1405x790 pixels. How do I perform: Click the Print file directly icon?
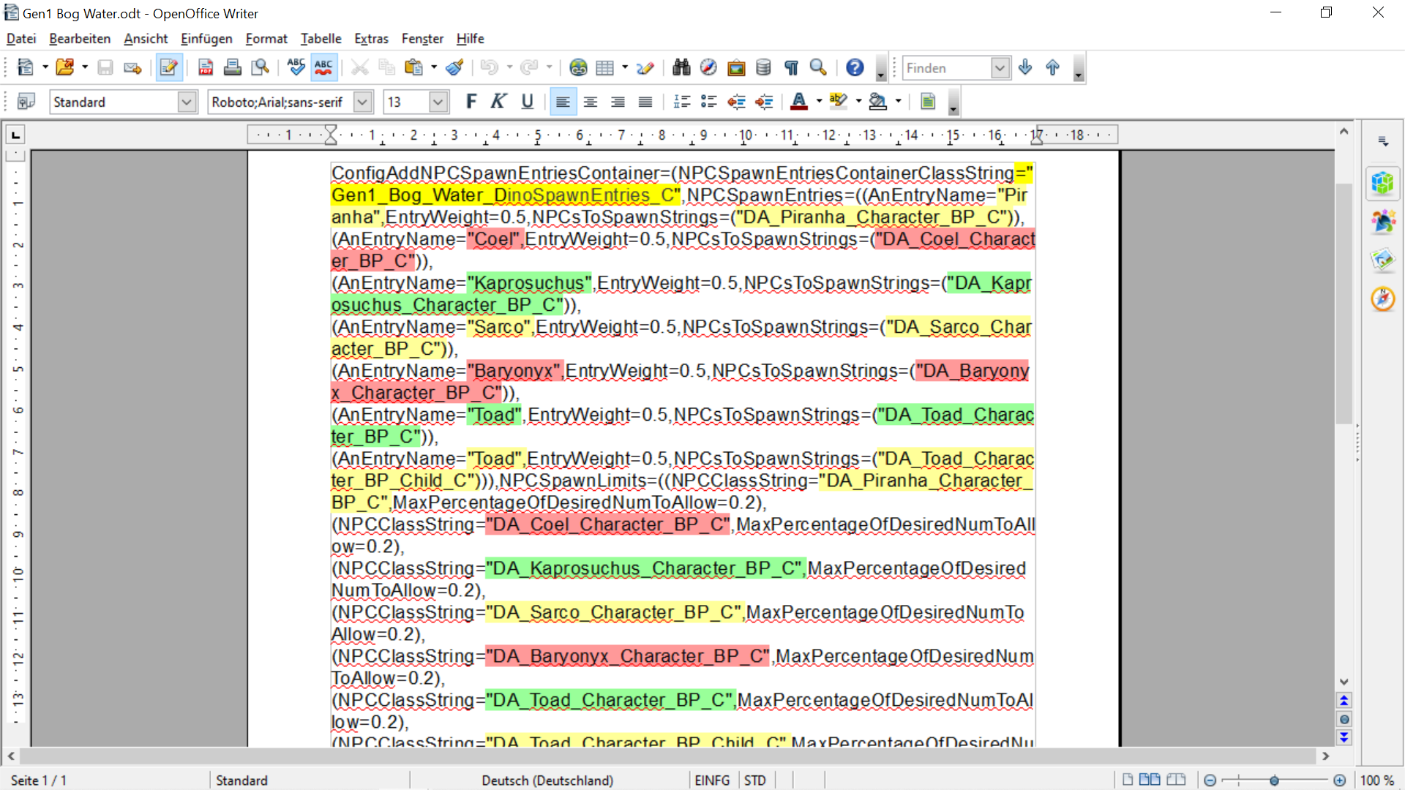pos(233,68)
